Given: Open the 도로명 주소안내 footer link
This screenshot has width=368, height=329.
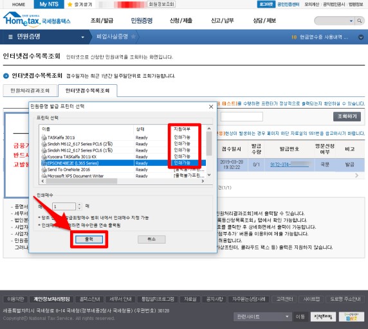Looking at the screenshot, I should [x=345, y=299].
